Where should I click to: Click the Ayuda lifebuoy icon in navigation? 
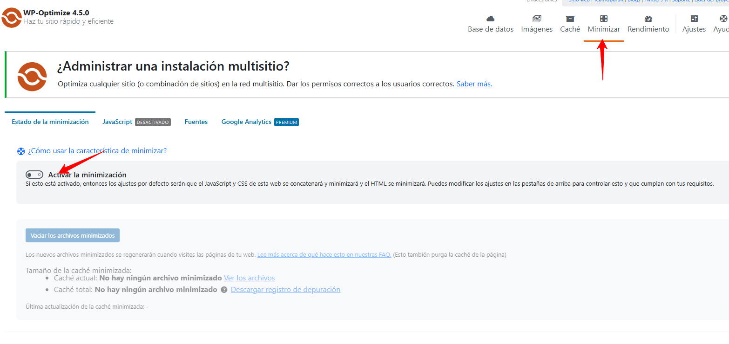tap(723, 19)
